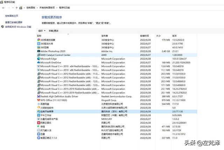Image resolution: width=224 pixels, height=150 pixels.
Task: Click the version 103.0.1264.37 cell
Action: click(180, 59)
